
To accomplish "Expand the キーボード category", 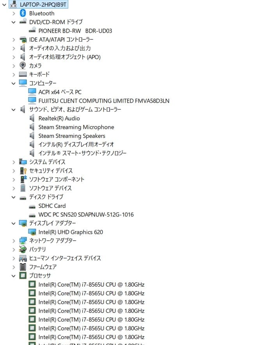I will (x=14, y=75).
